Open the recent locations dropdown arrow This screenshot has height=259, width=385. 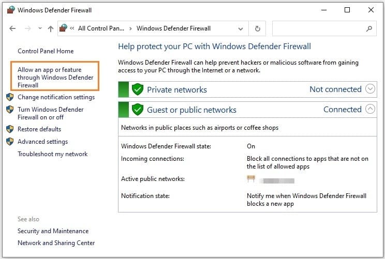click(40, 28)
